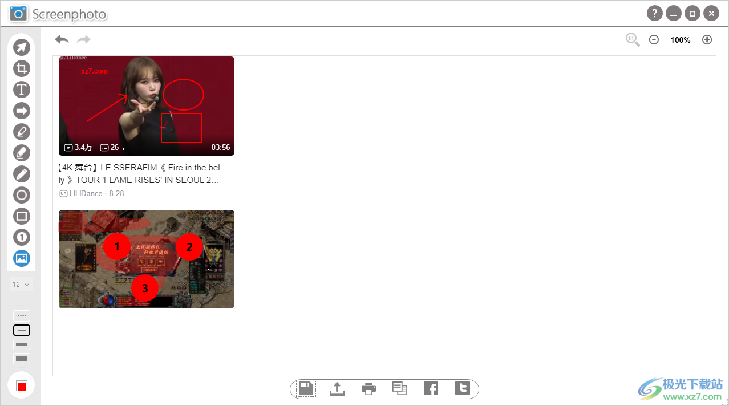Copy the image to clipboard
Image resolution: width=729 pixels, height=406 pixels.
tap(400, 388)
